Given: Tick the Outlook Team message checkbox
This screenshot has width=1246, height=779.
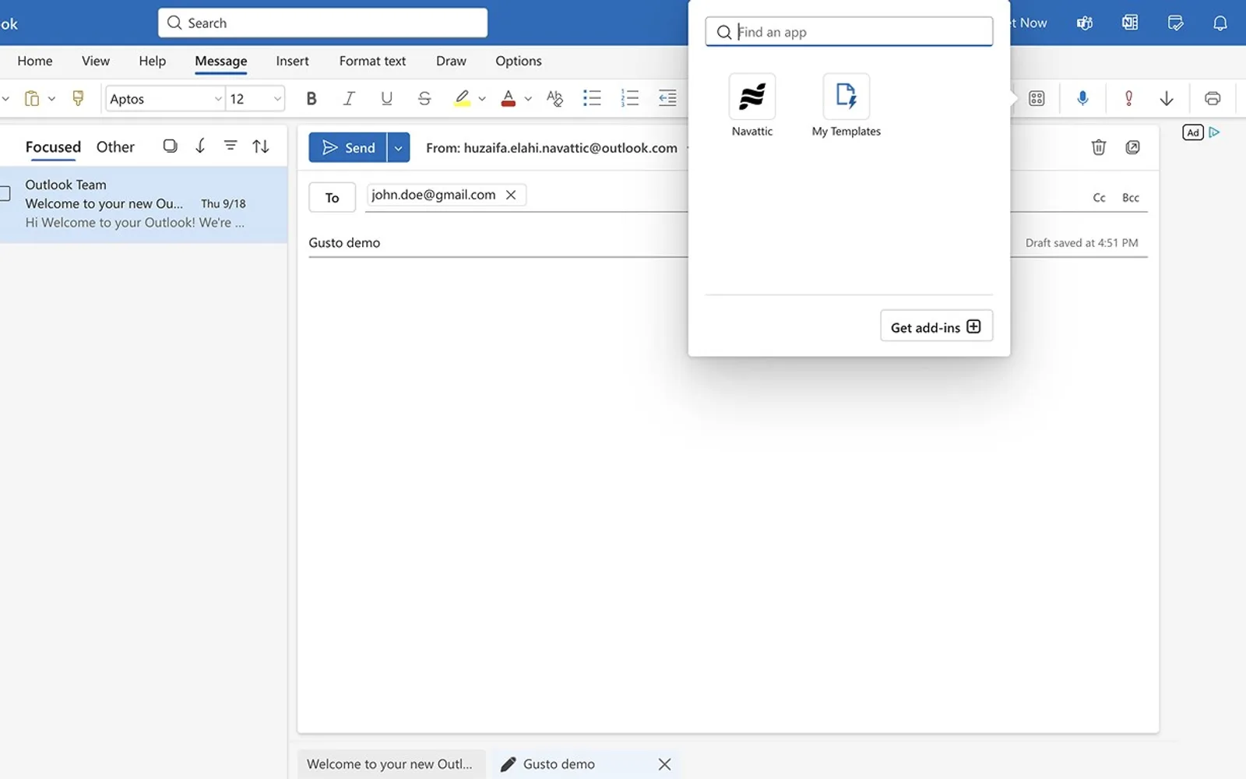Looking at the screenshot, I should [4, 194].
